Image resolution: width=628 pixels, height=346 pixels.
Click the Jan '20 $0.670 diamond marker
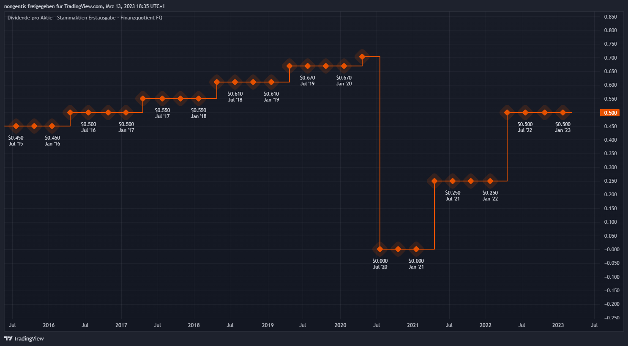pyautogui.click(x=344, y=66)
